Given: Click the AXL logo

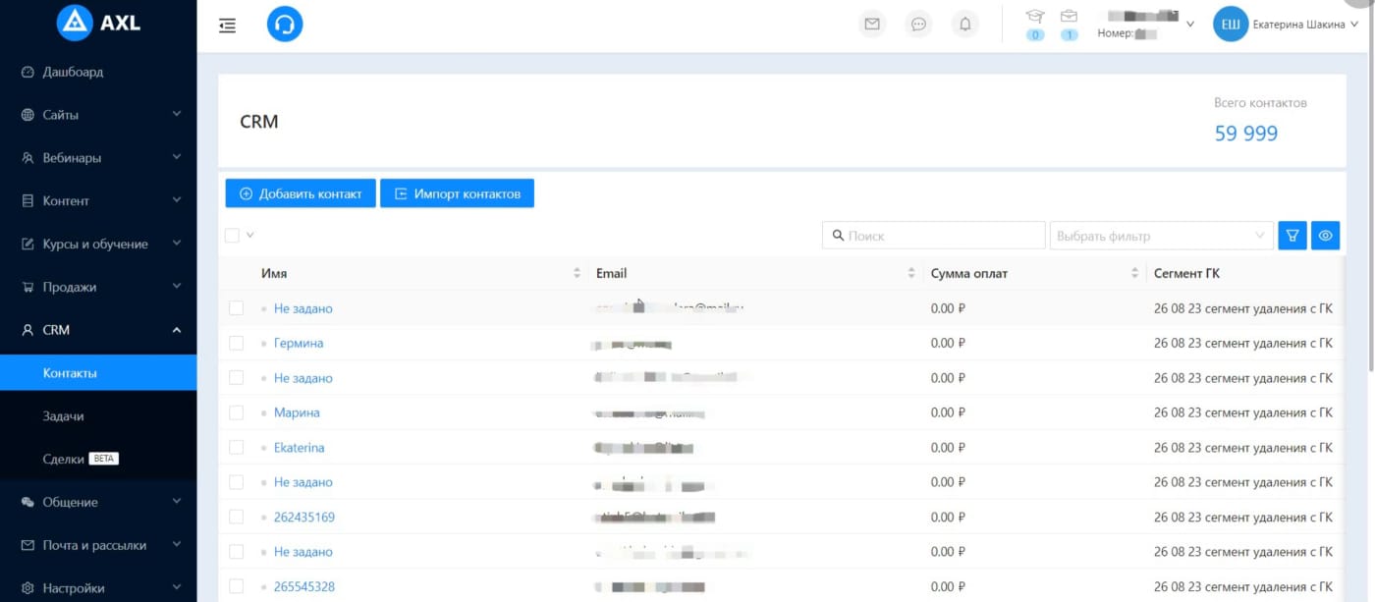Looking at the screenshot, I should [98, 23].
